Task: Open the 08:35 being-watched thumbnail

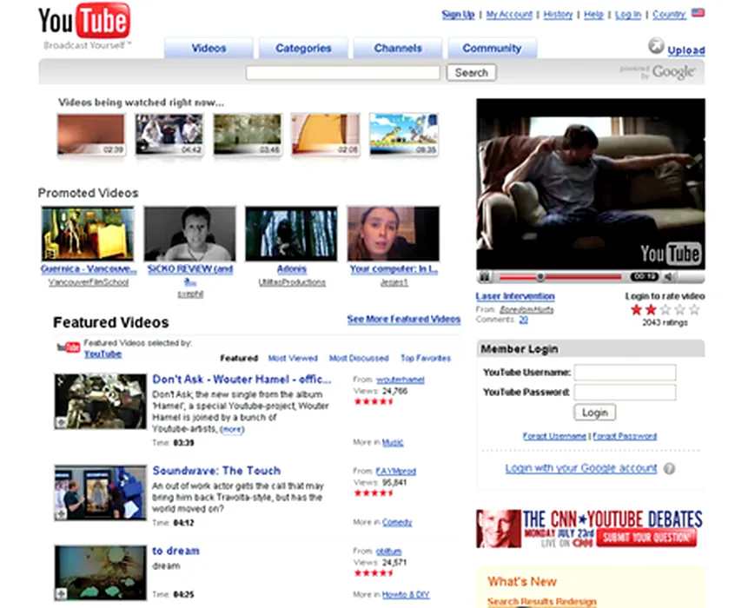Action: (404, 135)
